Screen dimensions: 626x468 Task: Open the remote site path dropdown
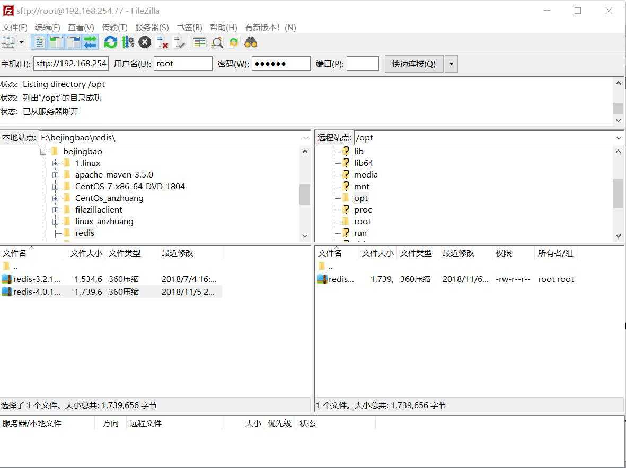(x=619, y=138)
